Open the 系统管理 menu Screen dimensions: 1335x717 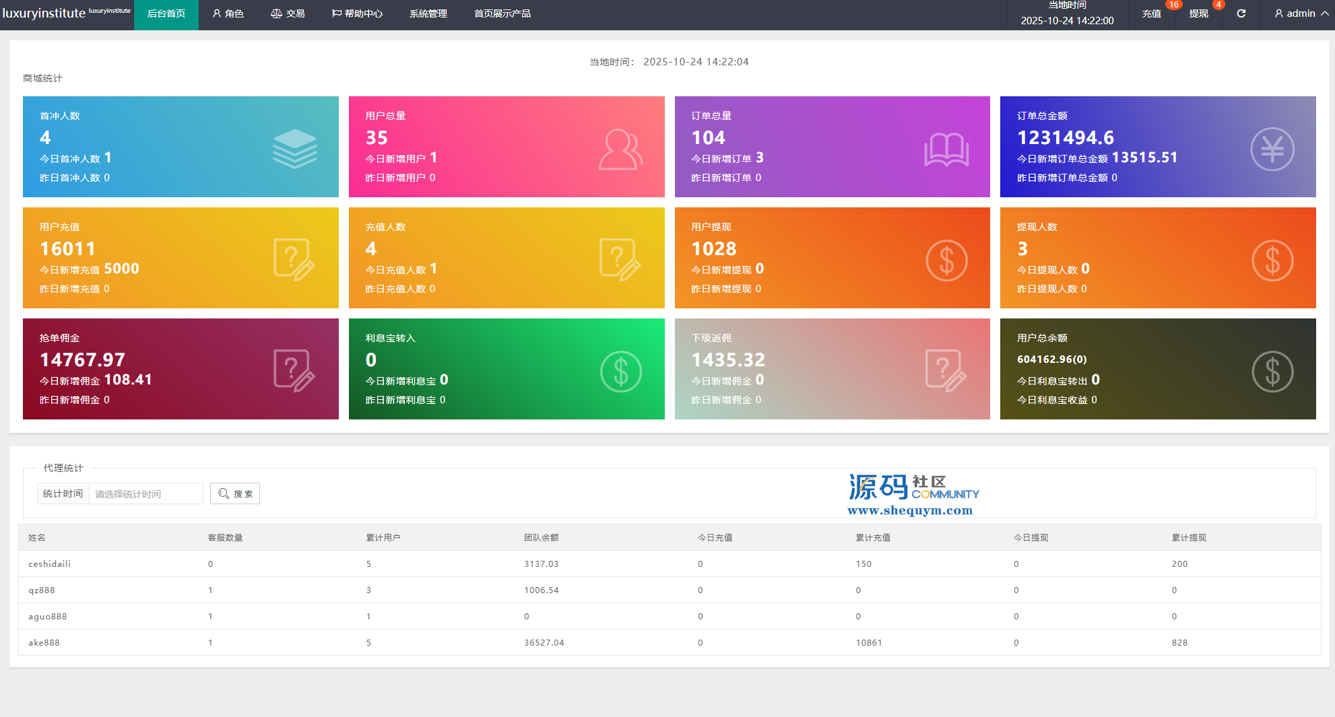coord(428,13)
